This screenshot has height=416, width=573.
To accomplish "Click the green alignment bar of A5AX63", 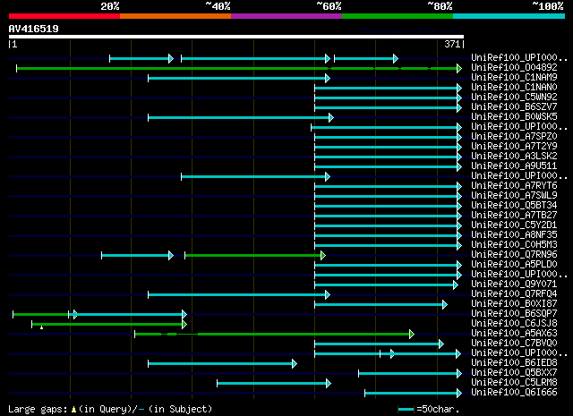I will click(274, 335).
